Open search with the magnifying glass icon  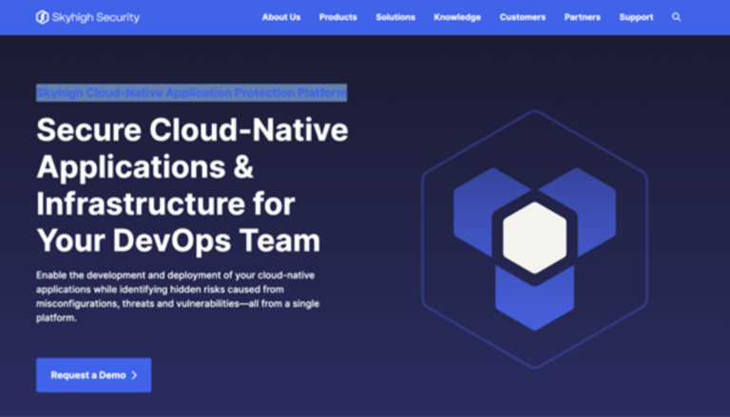click(677, 17)
